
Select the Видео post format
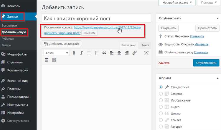[161, 107]
